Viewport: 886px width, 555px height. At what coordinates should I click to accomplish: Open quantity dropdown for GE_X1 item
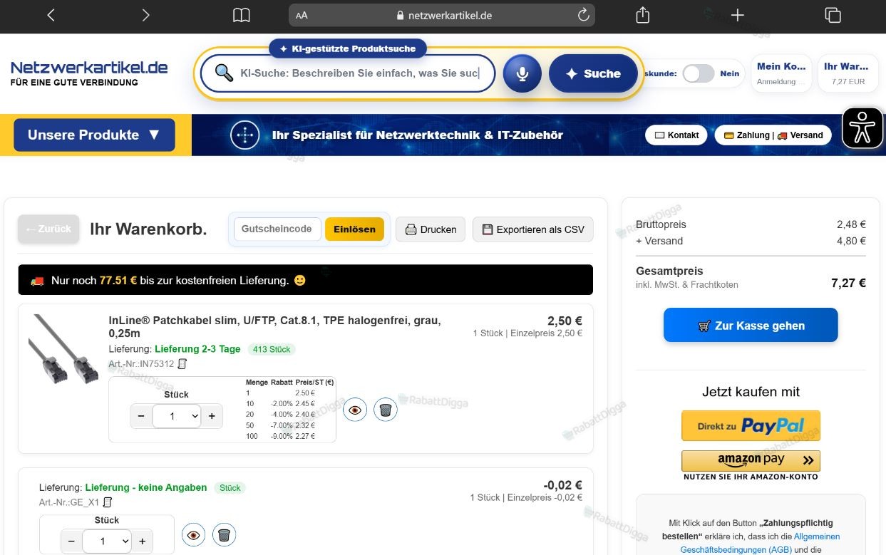107,541
